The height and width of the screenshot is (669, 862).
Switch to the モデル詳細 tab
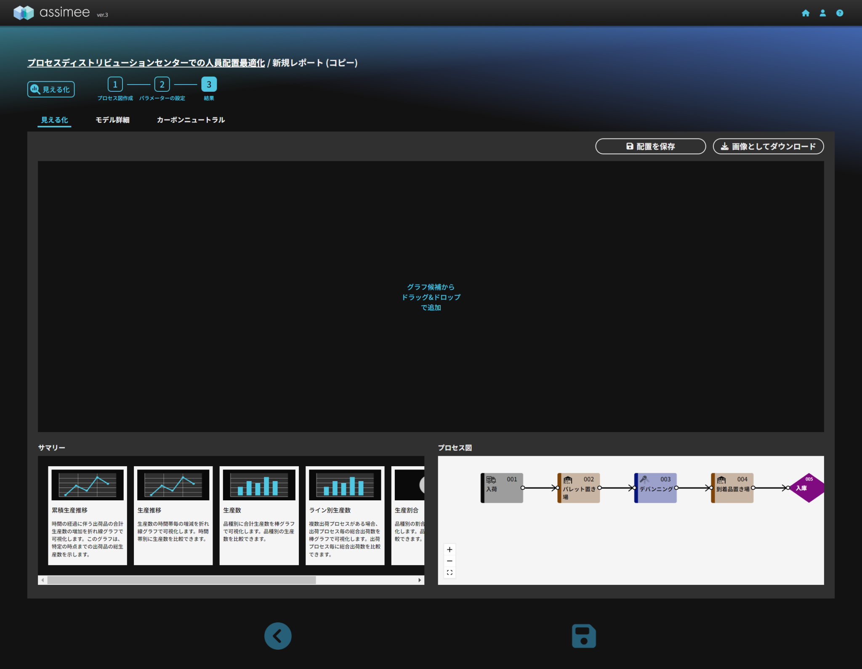pos(112,120)
